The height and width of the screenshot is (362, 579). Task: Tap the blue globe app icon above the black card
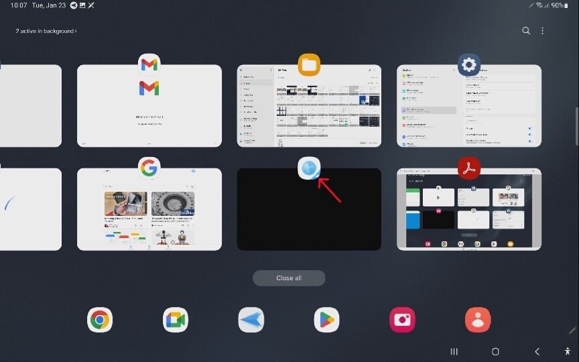[309, 168]
